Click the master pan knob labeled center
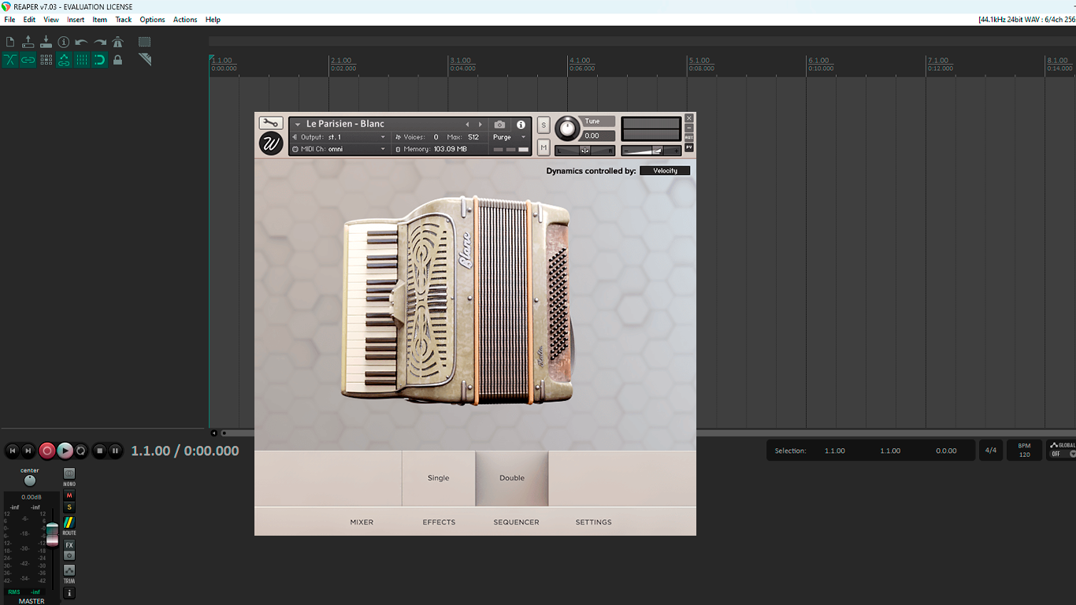Image resolution: width=1076 pixels, height=605 pixels. (30, 480)
